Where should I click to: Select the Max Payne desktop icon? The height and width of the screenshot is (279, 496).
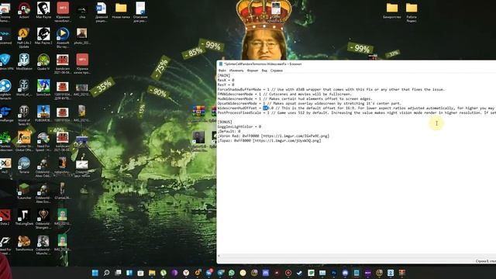43,10
